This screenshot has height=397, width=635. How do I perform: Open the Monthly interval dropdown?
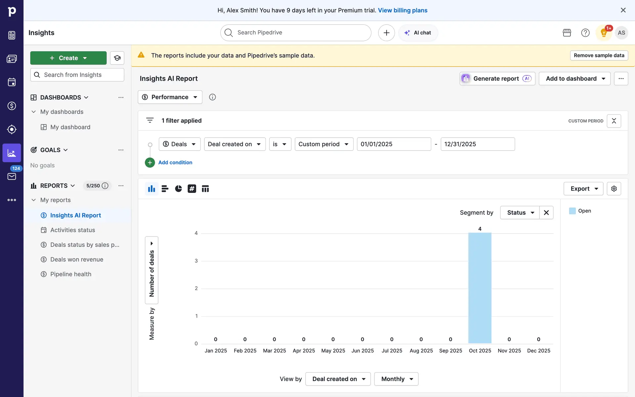tap(396, 379)
